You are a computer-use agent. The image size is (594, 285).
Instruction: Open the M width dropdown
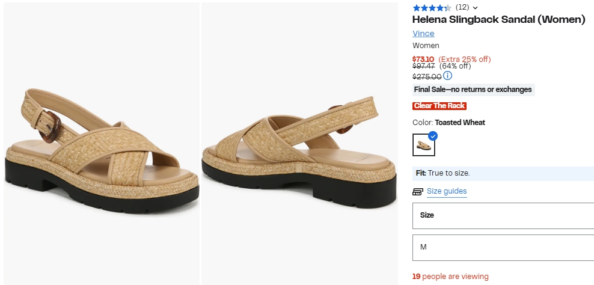(x=503, y=248)
